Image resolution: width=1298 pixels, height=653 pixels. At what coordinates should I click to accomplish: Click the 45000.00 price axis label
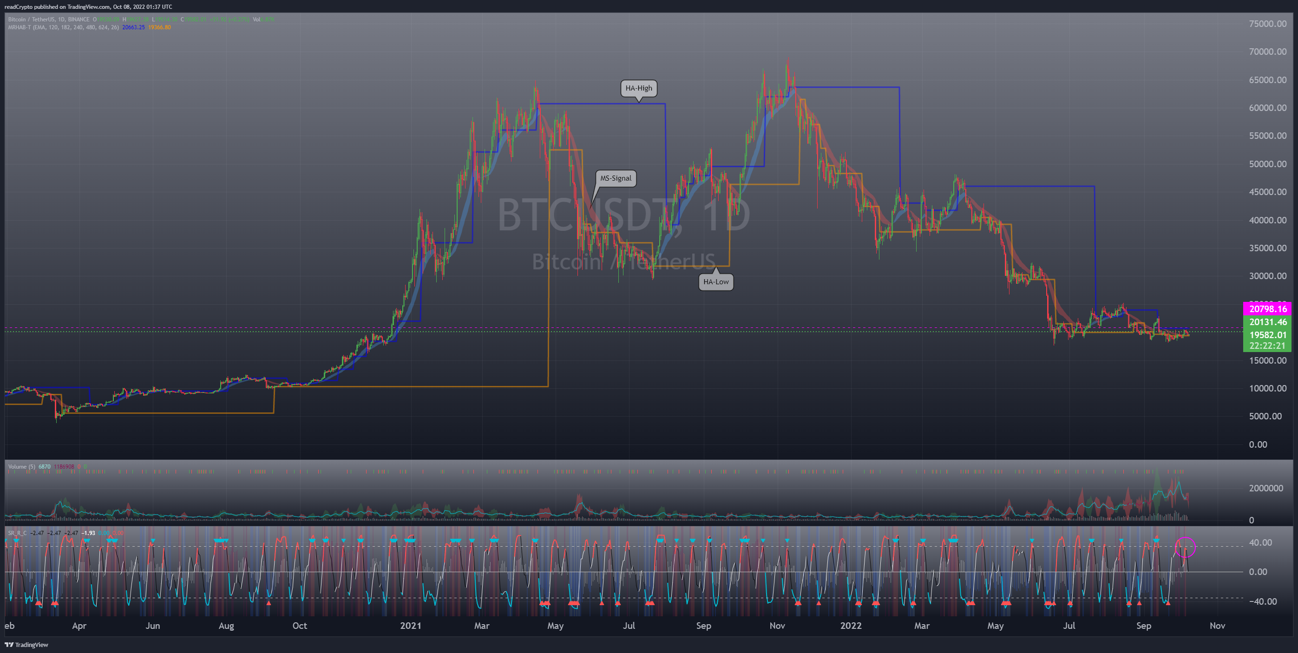tap(1268, 192)
